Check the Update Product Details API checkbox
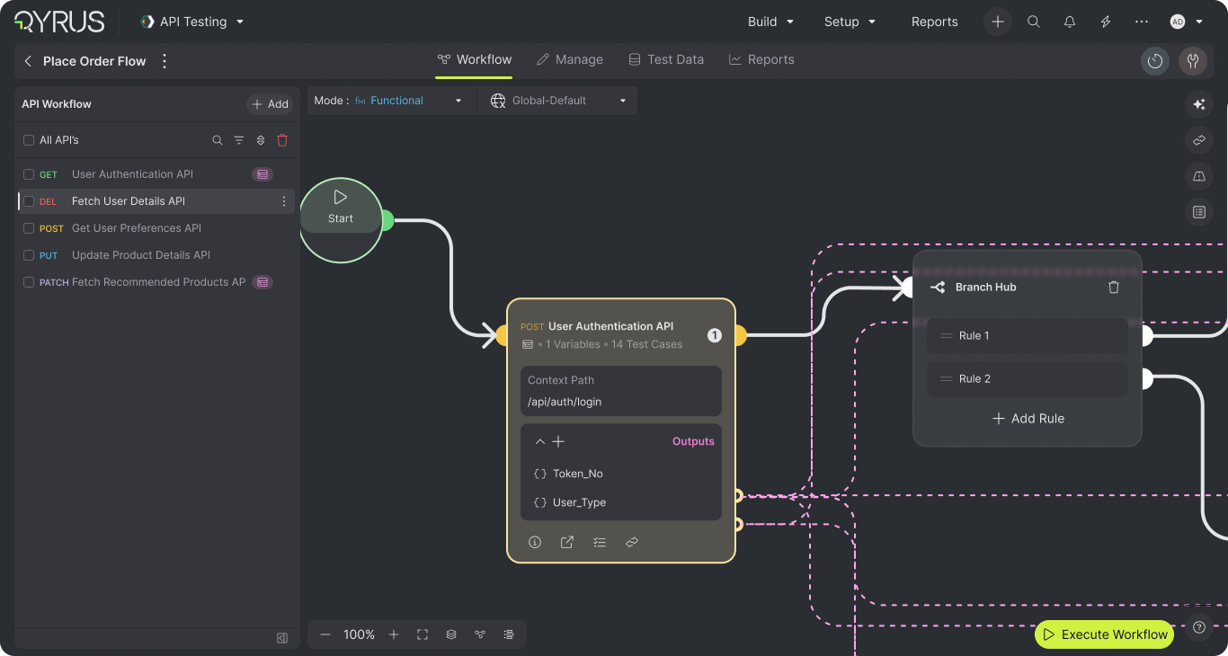Viewport: 1228px width, 656px height. click(29, 255)
